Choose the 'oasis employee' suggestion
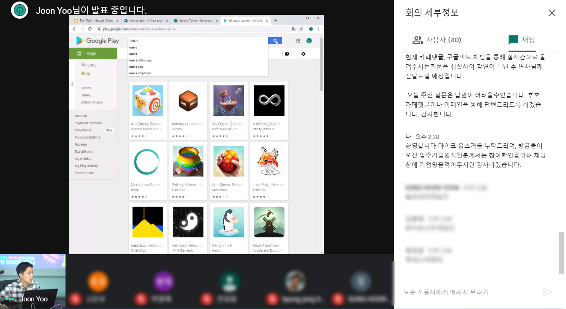Screen dimensions: 566x309 (x=197, y=73)
